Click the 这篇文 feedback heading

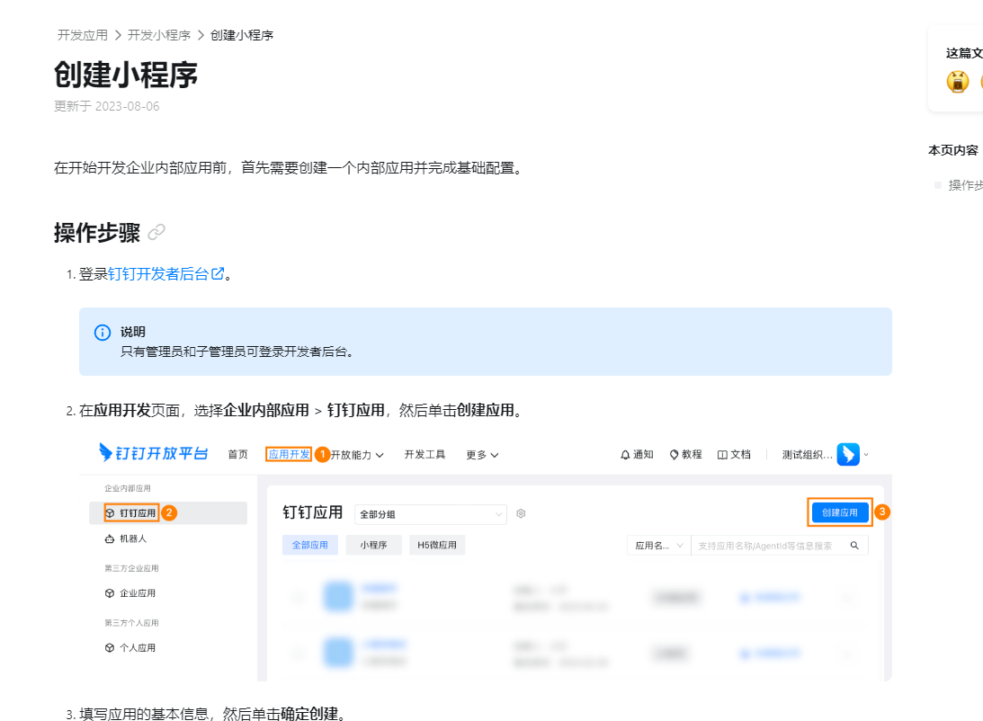pos(964,53)
